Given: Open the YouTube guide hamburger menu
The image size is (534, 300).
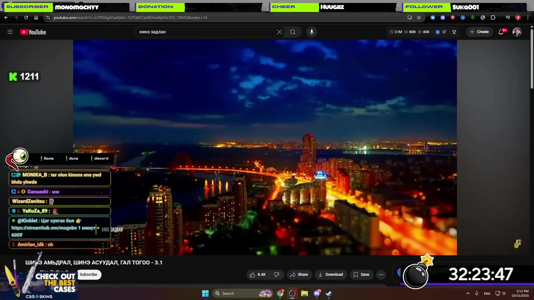Looking at the screenshot, I should pos(10,32).
